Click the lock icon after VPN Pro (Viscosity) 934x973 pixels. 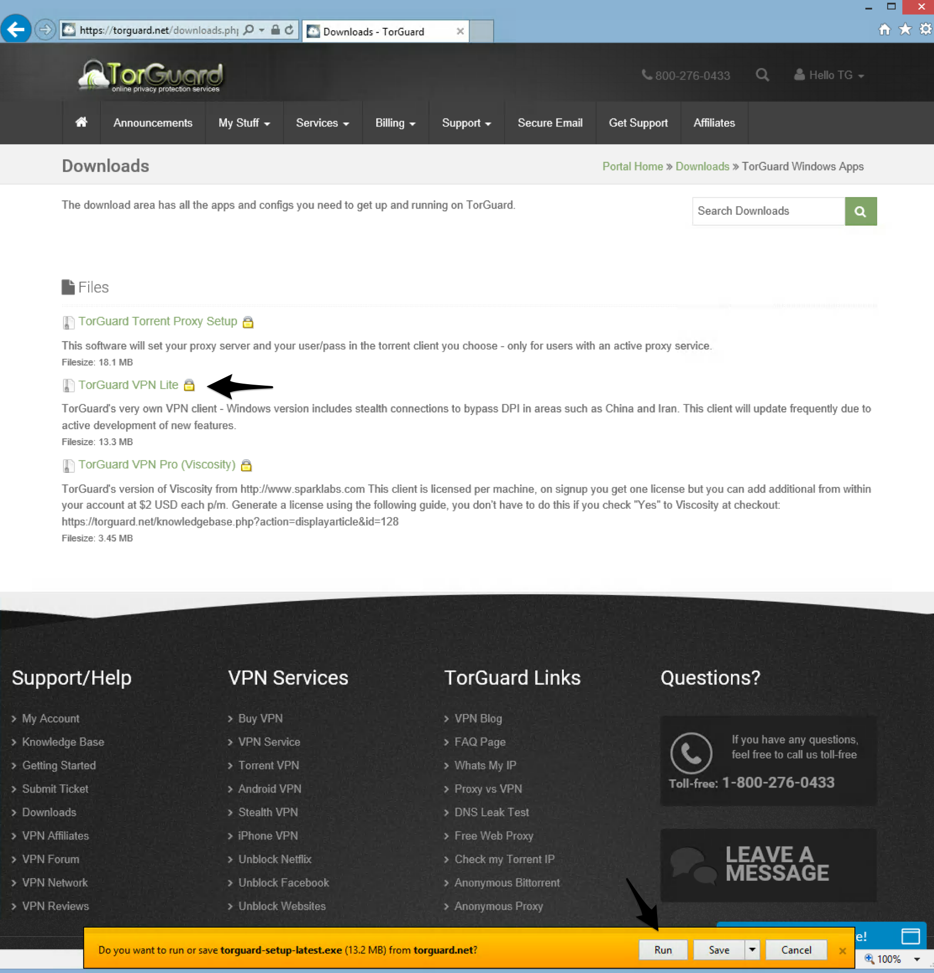click(x=246, y=465)
